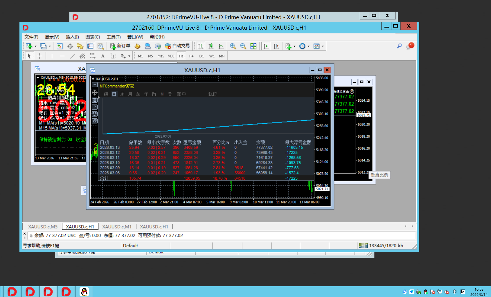
Task: Open the 新订单 new order button
Action: (120, 46)
